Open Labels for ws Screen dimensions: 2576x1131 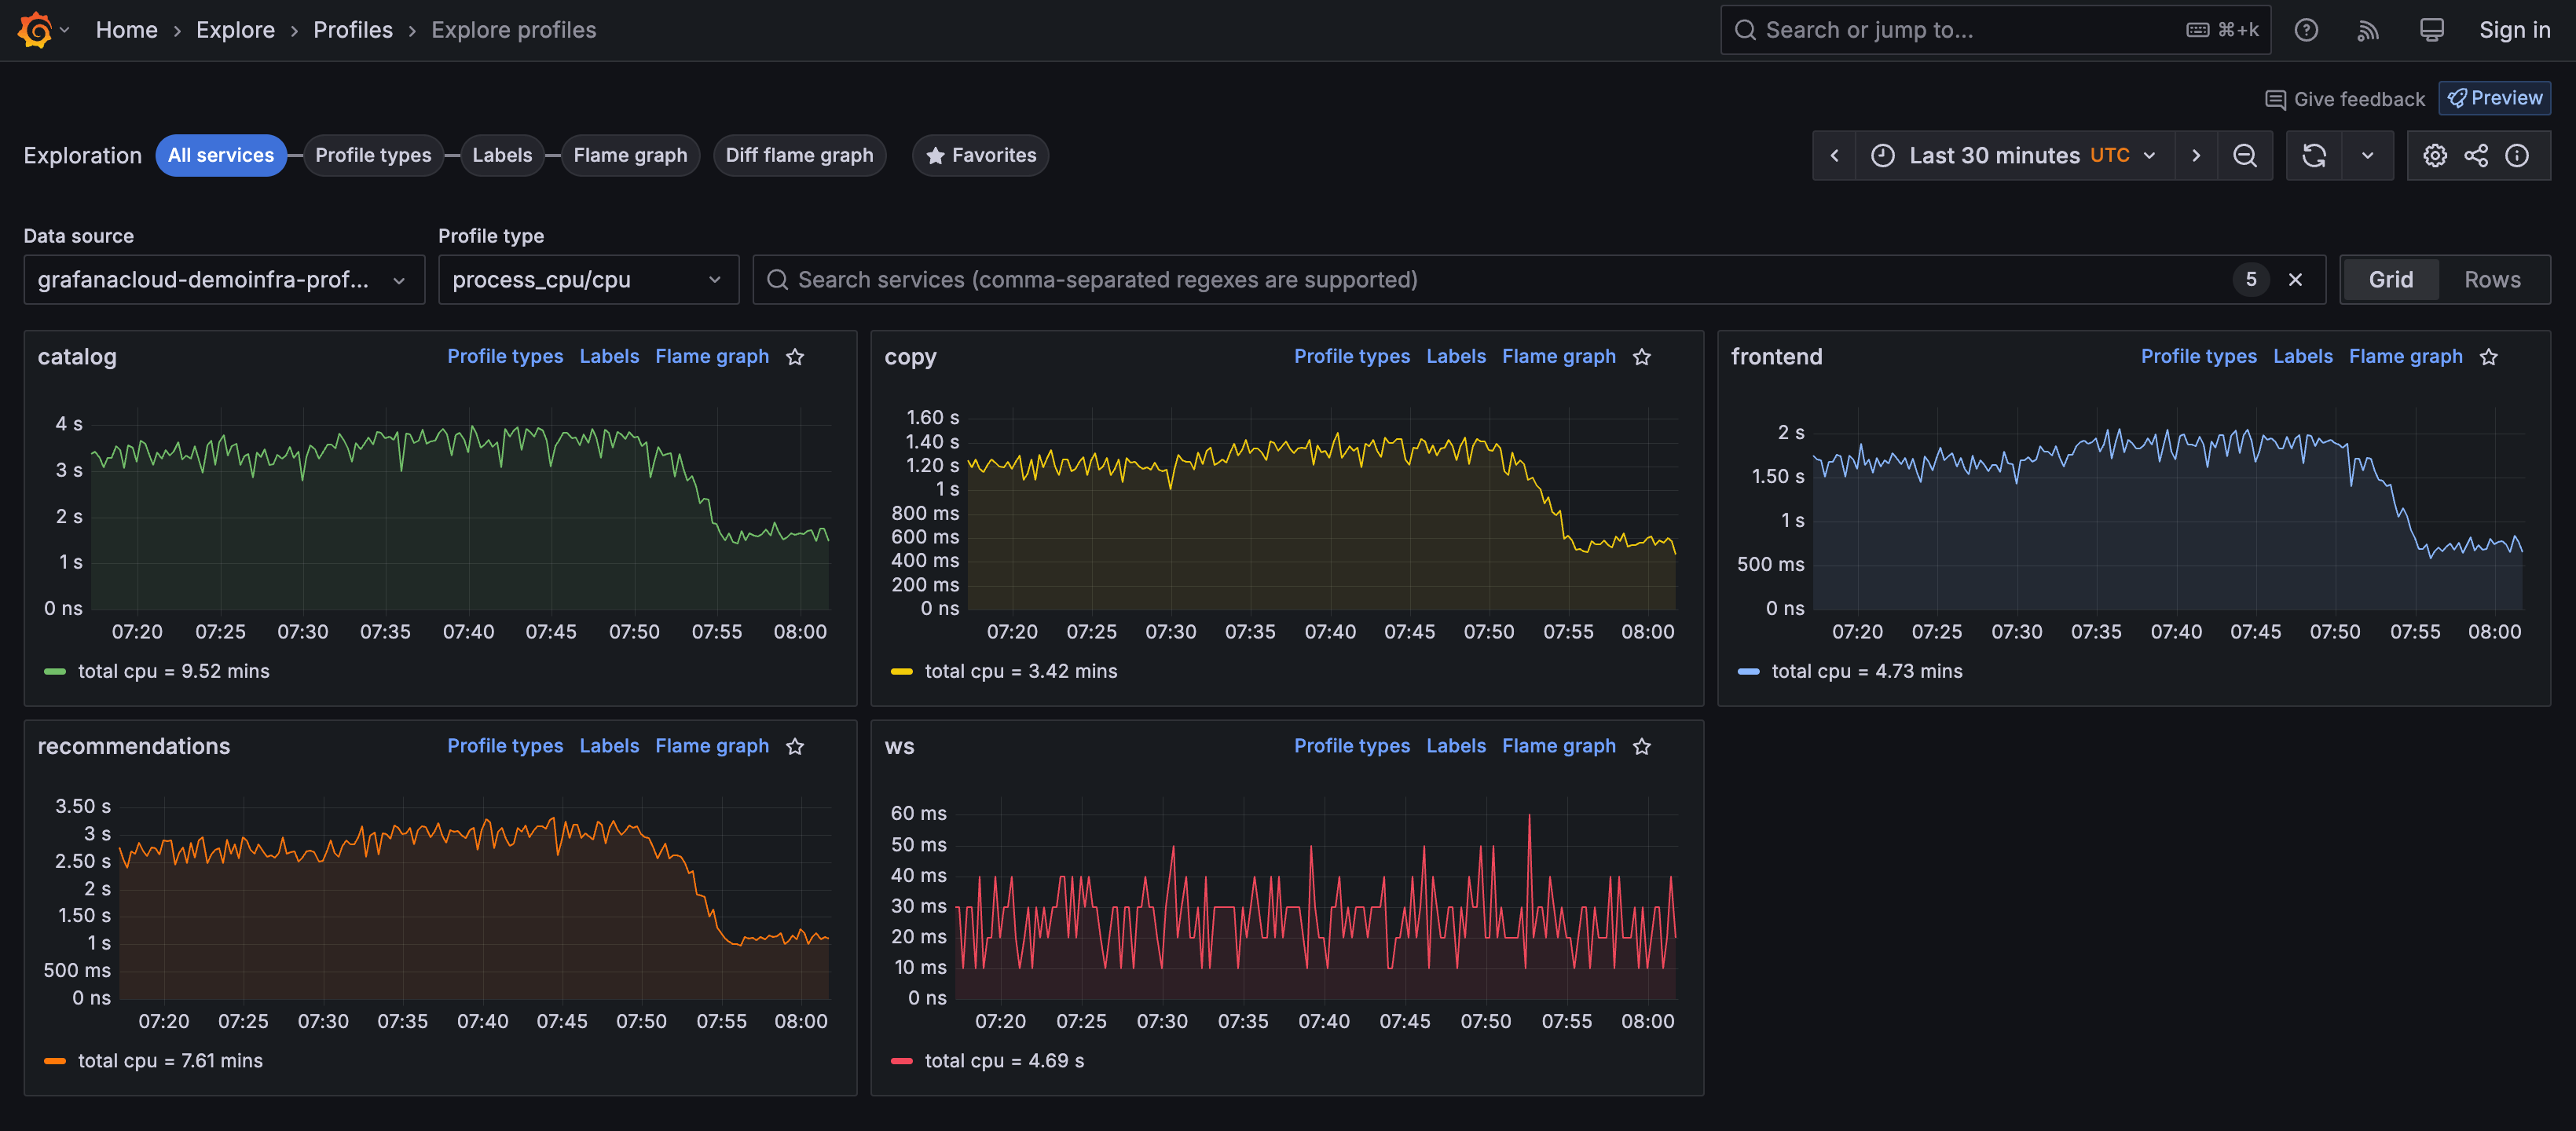tap(1456, 746)
